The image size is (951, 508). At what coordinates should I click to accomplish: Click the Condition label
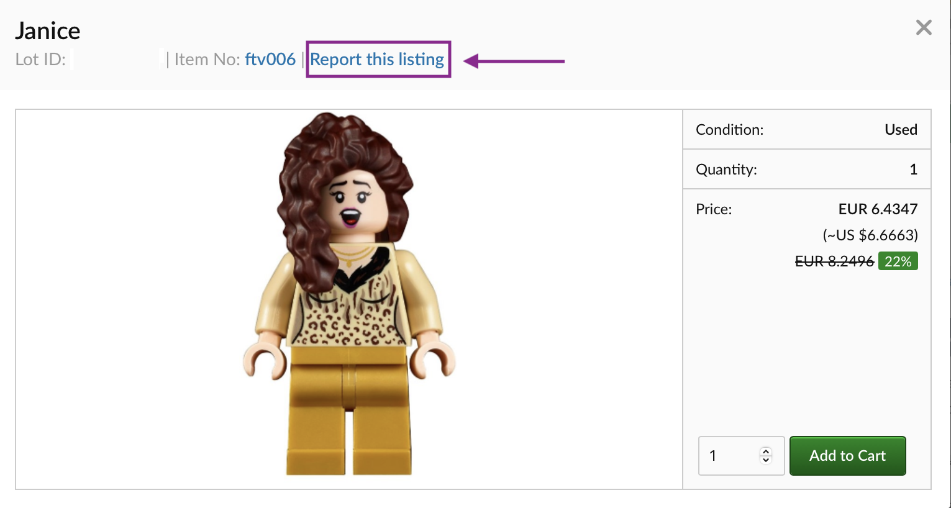point(729,130)
